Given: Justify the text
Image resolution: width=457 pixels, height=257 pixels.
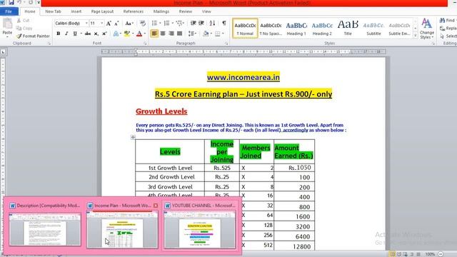Looking at the screenshot, I should (x=180, y=34).
